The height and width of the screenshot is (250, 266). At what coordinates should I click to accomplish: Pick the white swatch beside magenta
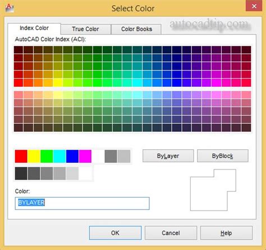coord(98,156)
